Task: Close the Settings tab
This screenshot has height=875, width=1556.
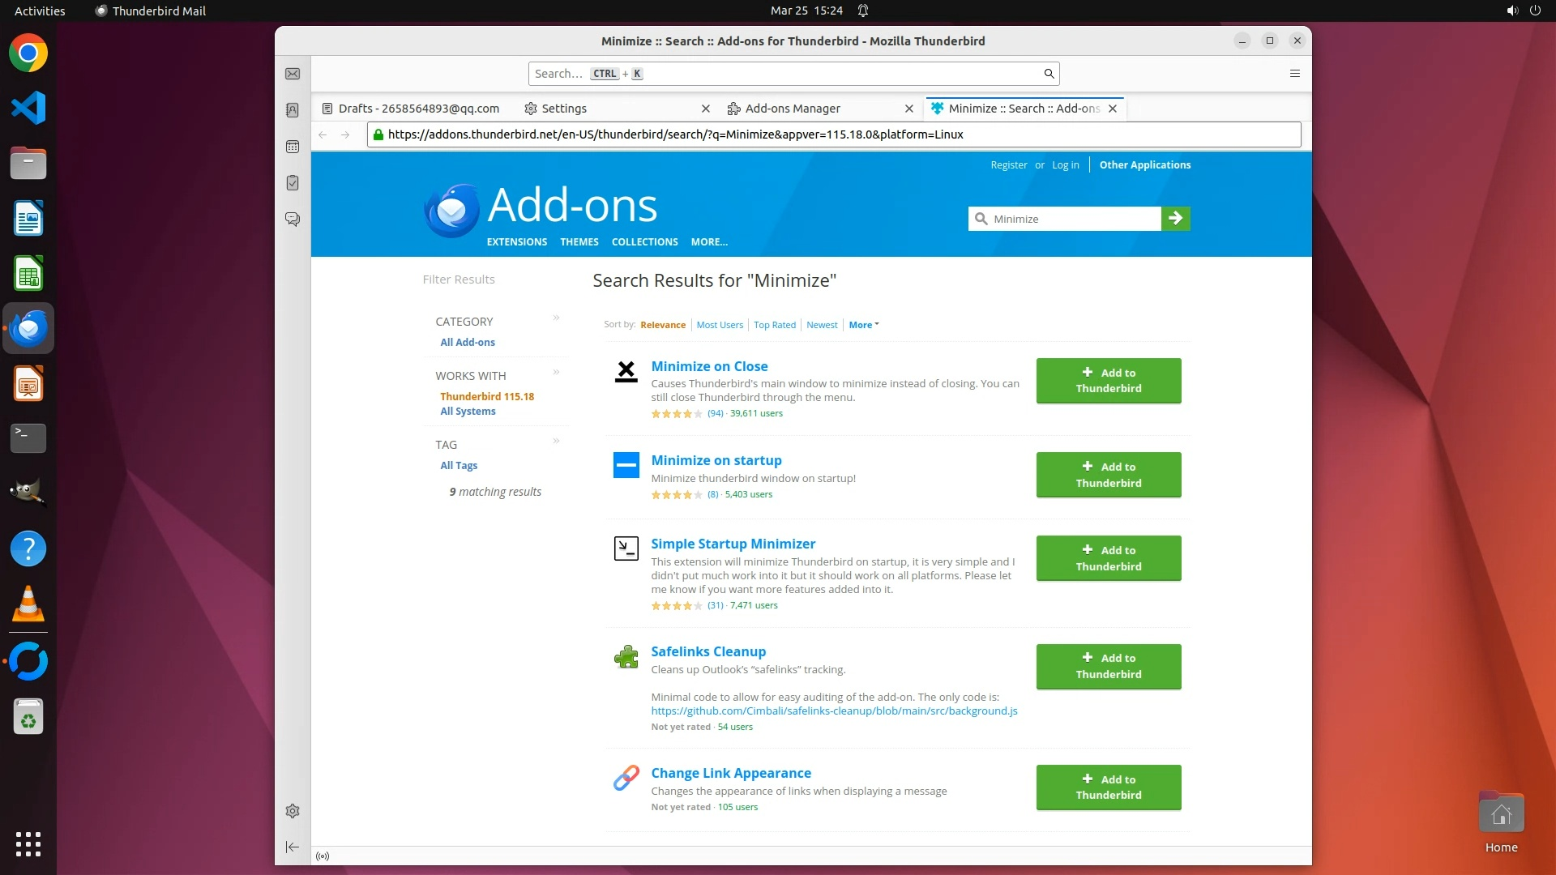Action: 705,109
